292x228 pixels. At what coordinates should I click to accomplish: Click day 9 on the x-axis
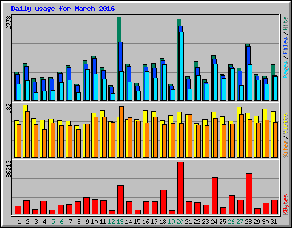point(87,222)
